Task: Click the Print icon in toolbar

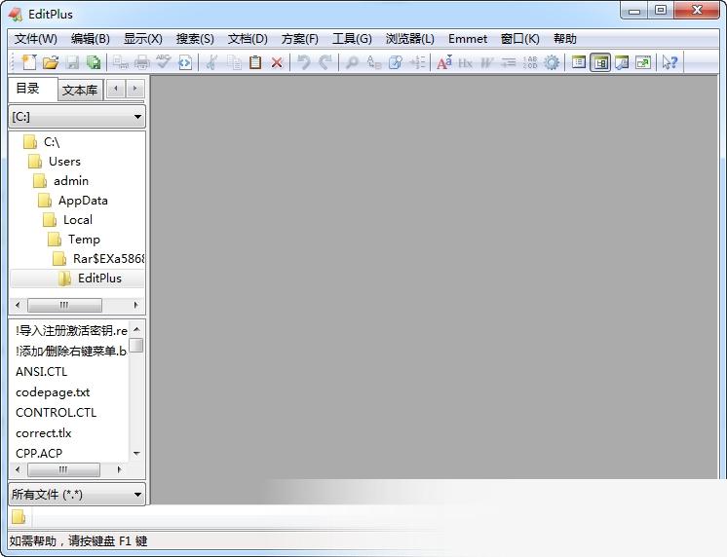Action: (142, 62)
